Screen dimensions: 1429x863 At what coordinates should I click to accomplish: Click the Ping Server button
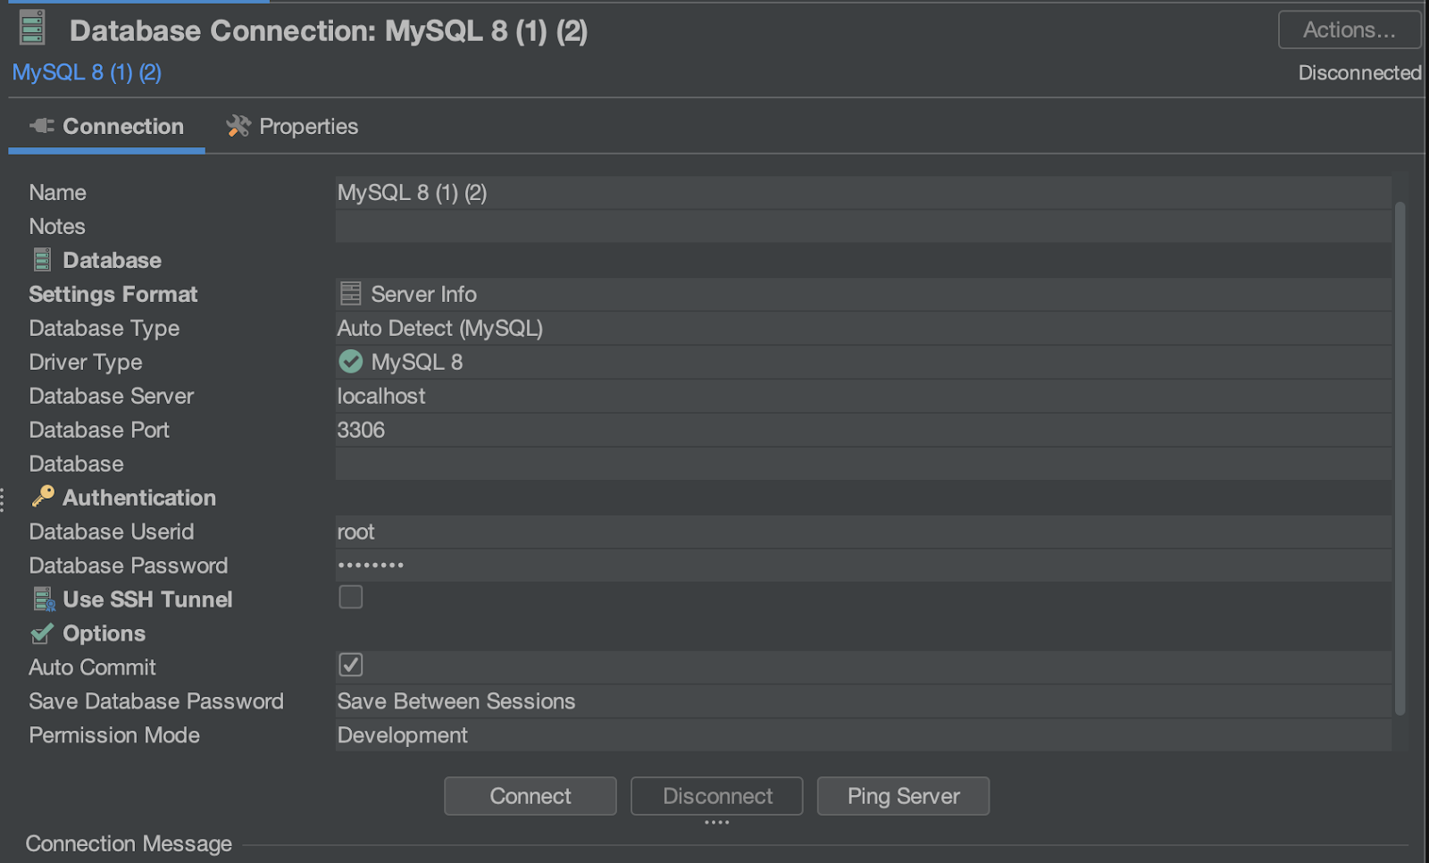902,796
